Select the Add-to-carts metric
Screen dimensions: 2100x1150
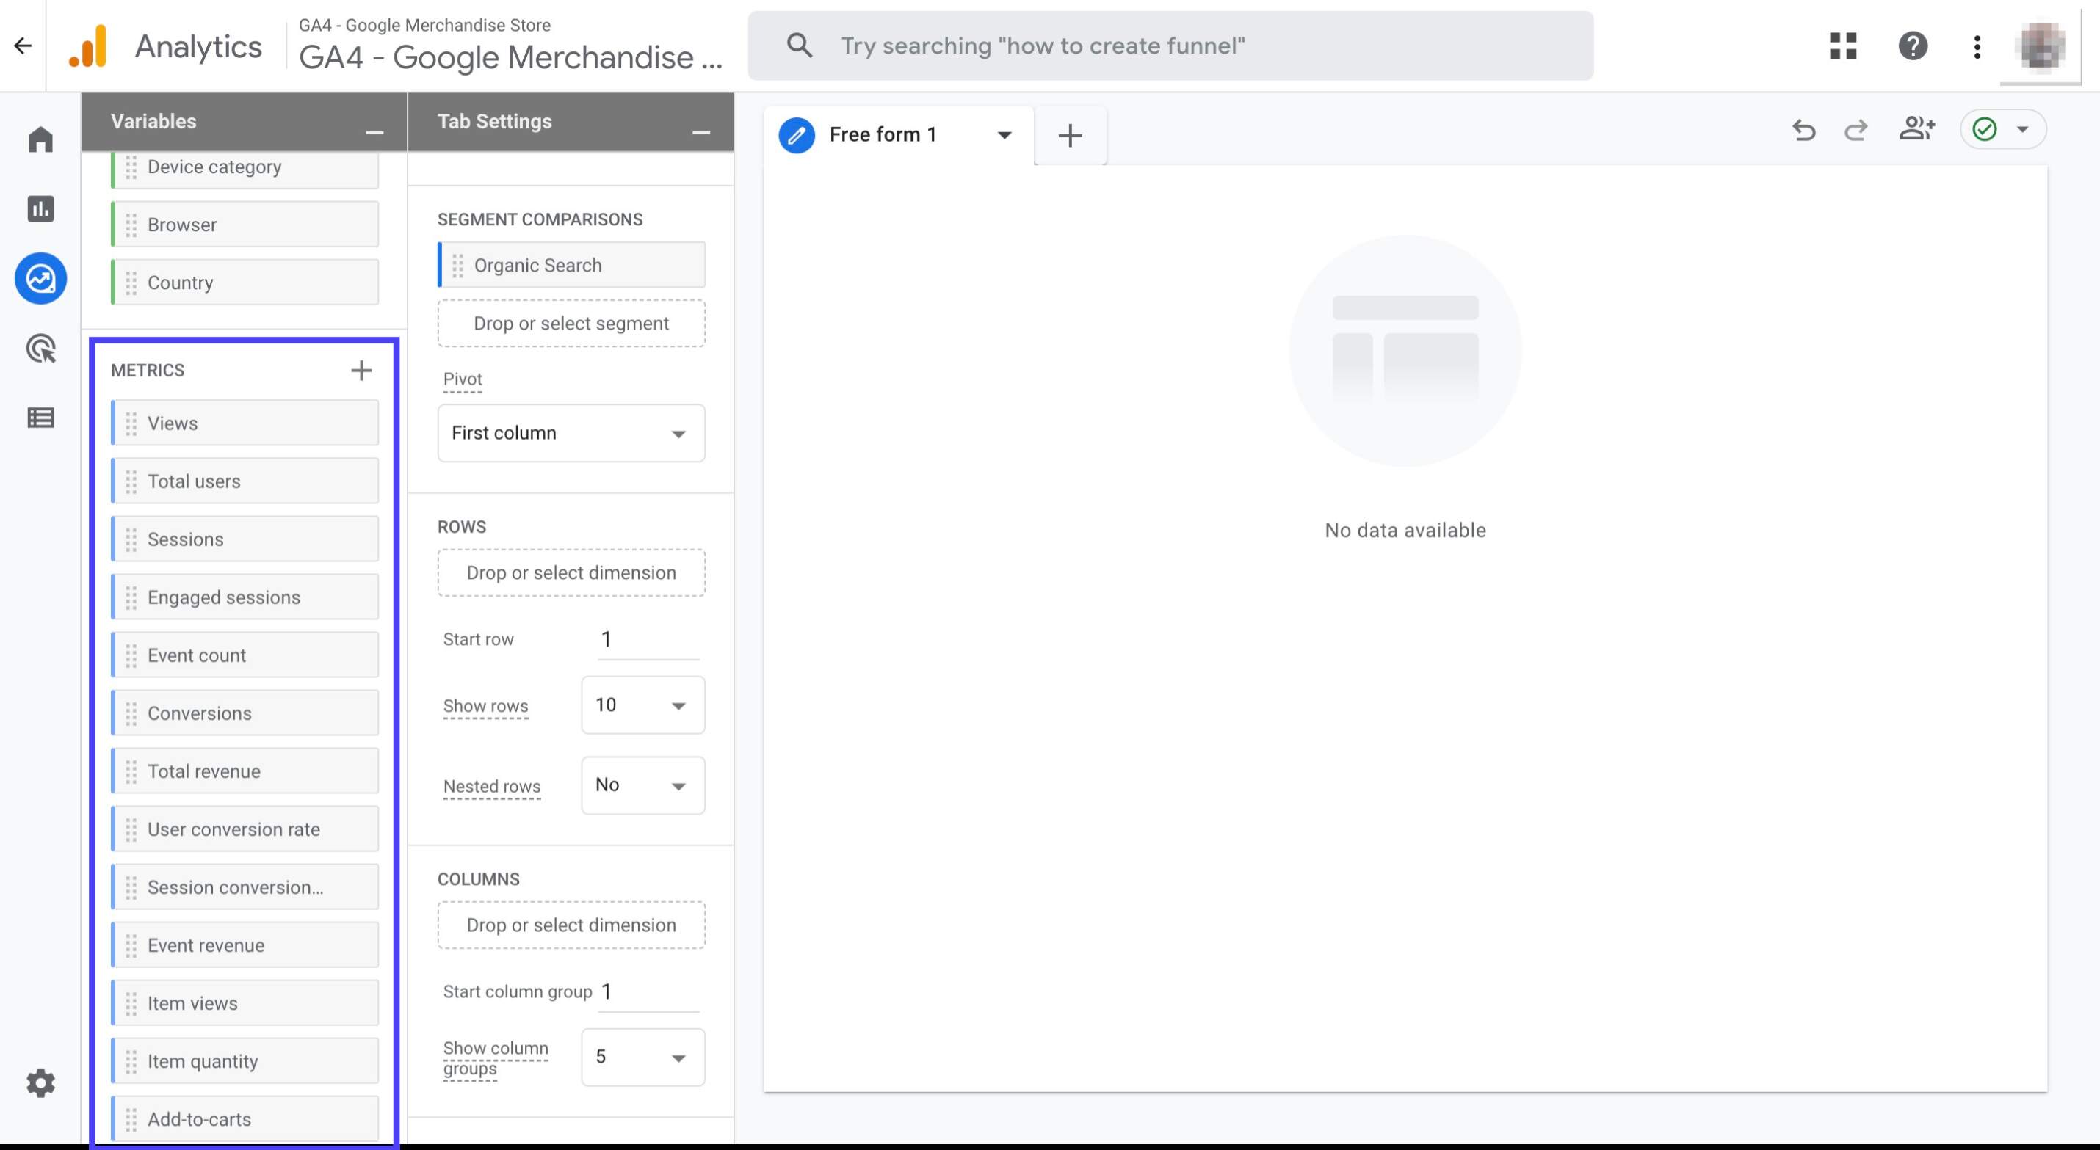[245, 1119]
